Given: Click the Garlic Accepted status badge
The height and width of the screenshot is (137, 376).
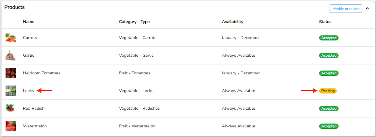Looking at the screenshot, I should point(329,56).
